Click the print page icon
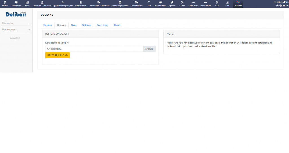Screen dimensions: 289x153 pos(281,6)
